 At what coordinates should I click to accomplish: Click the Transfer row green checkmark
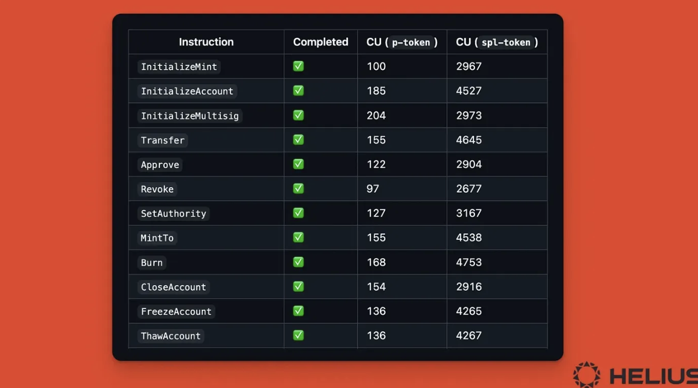[x=299, y=140]
